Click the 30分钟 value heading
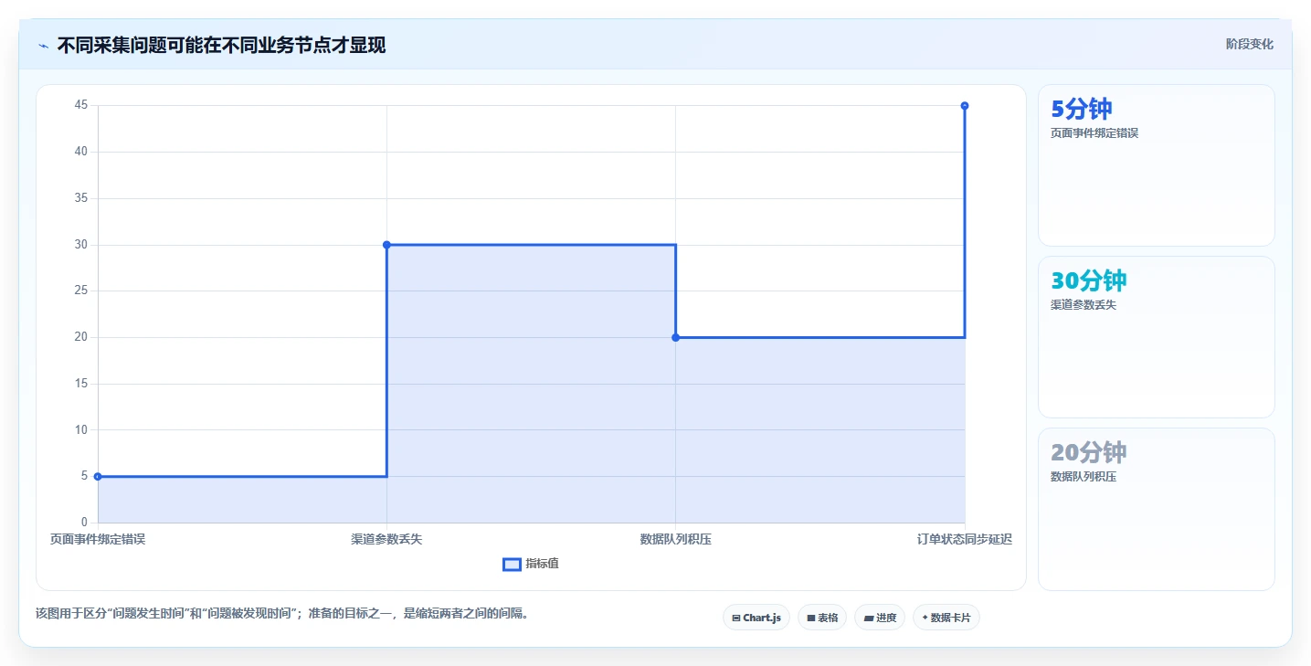1311x666 pixels. click(1089, 280)
